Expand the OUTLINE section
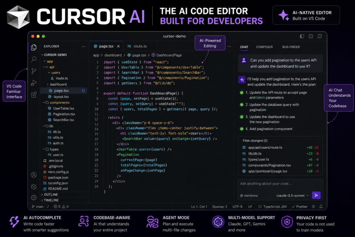 pos(50,194)
